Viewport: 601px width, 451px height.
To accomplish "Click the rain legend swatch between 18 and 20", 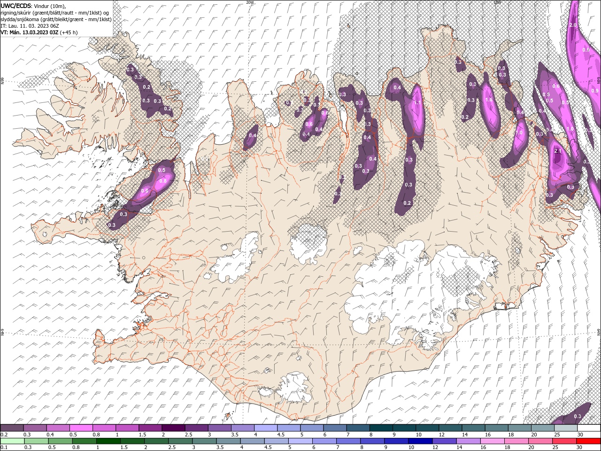I will pyautogui.click(x=516, y=441).
